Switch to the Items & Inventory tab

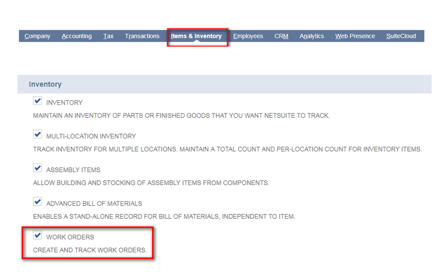tap(197, 36)
